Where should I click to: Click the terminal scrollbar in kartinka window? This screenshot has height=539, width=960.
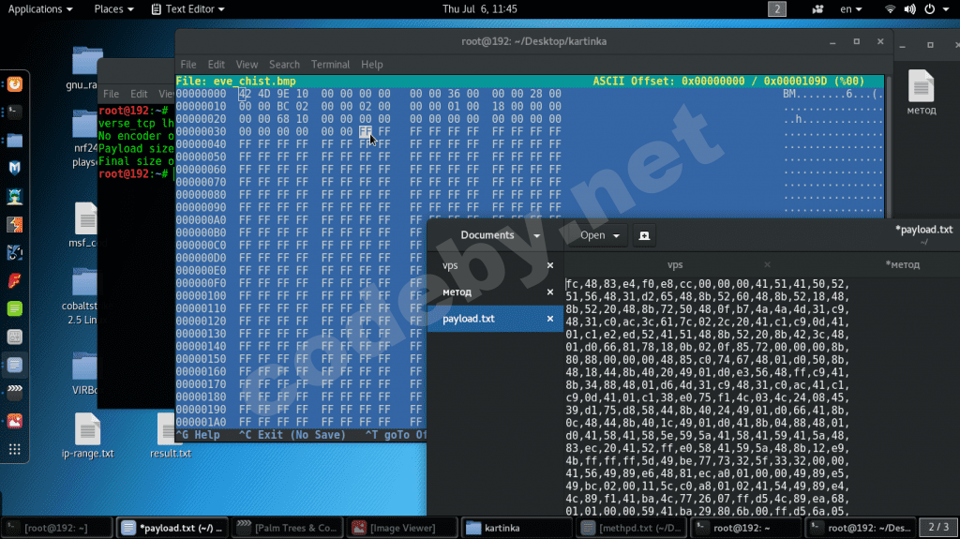(889, 147)
